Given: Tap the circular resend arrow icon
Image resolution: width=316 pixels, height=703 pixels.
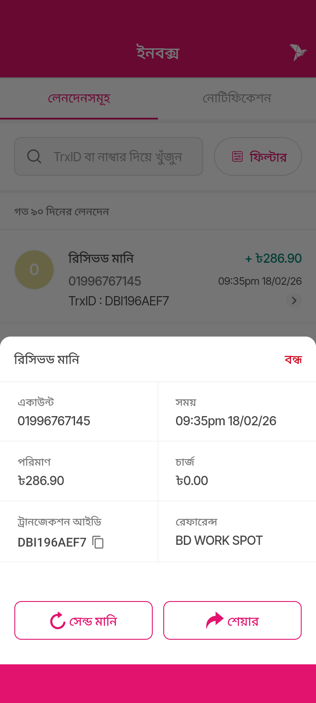Looking at the screenshot, I should 57,621.
